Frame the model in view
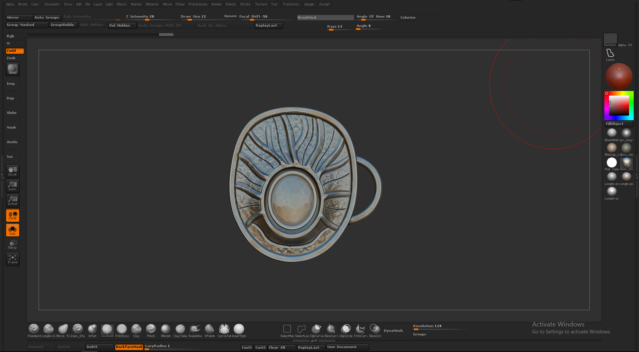 (13, 259)
